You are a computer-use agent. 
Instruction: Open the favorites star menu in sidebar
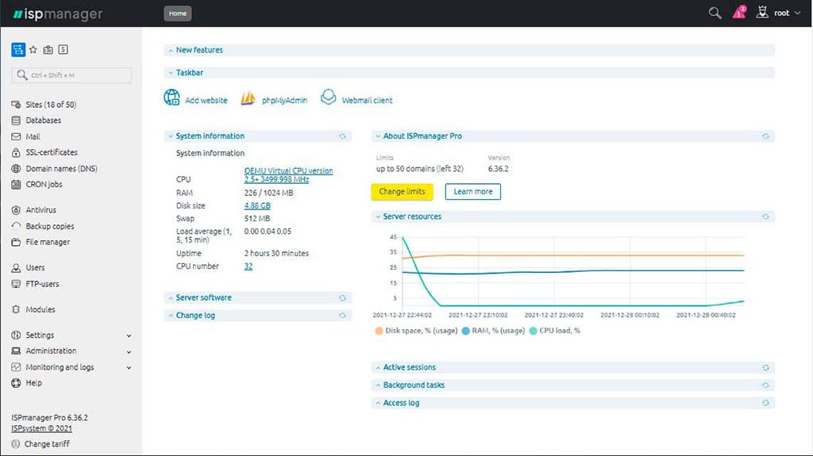[33, 49]
